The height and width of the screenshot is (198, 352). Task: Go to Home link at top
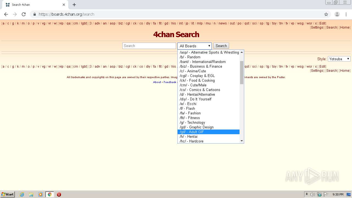(x=345, y=28)
